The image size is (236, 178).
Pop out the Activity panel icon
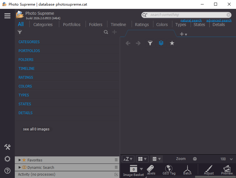116,174
